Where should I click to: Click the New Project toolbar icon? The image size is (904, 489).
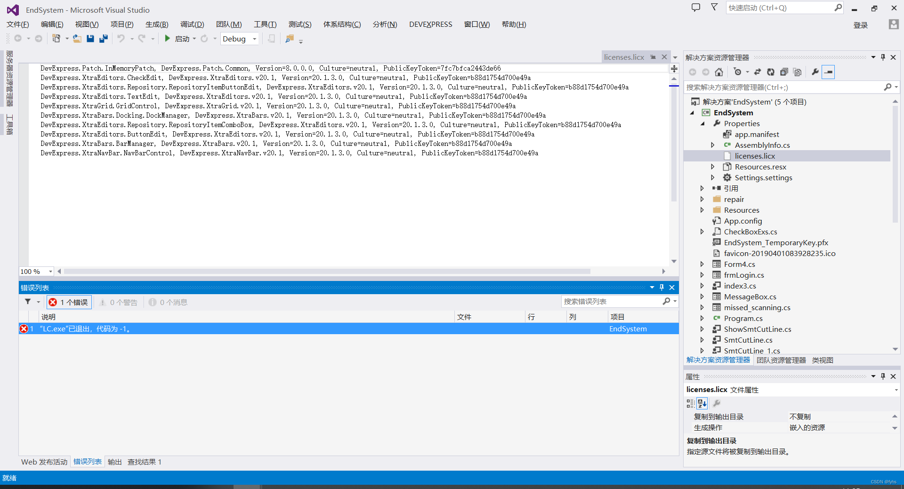coord(56,39)
